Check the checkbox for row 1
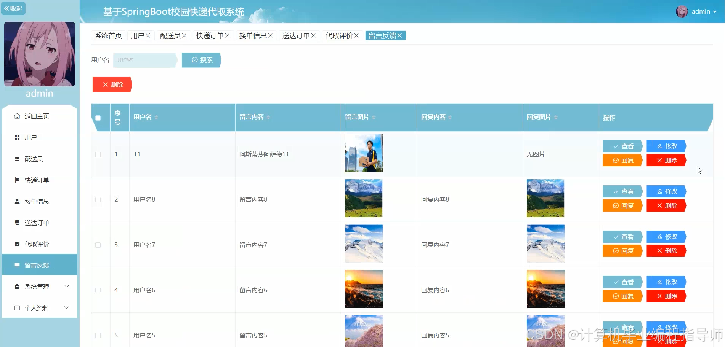This screenshot has height=347, width=725. (98, 154)
